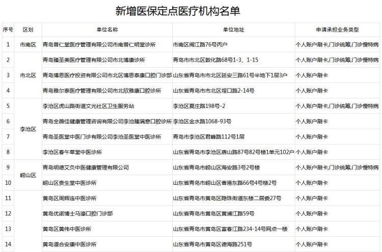Select row number 7 cell
This screenshot has height=252, width=382.
pyautogui.click(x=8, y=136)
